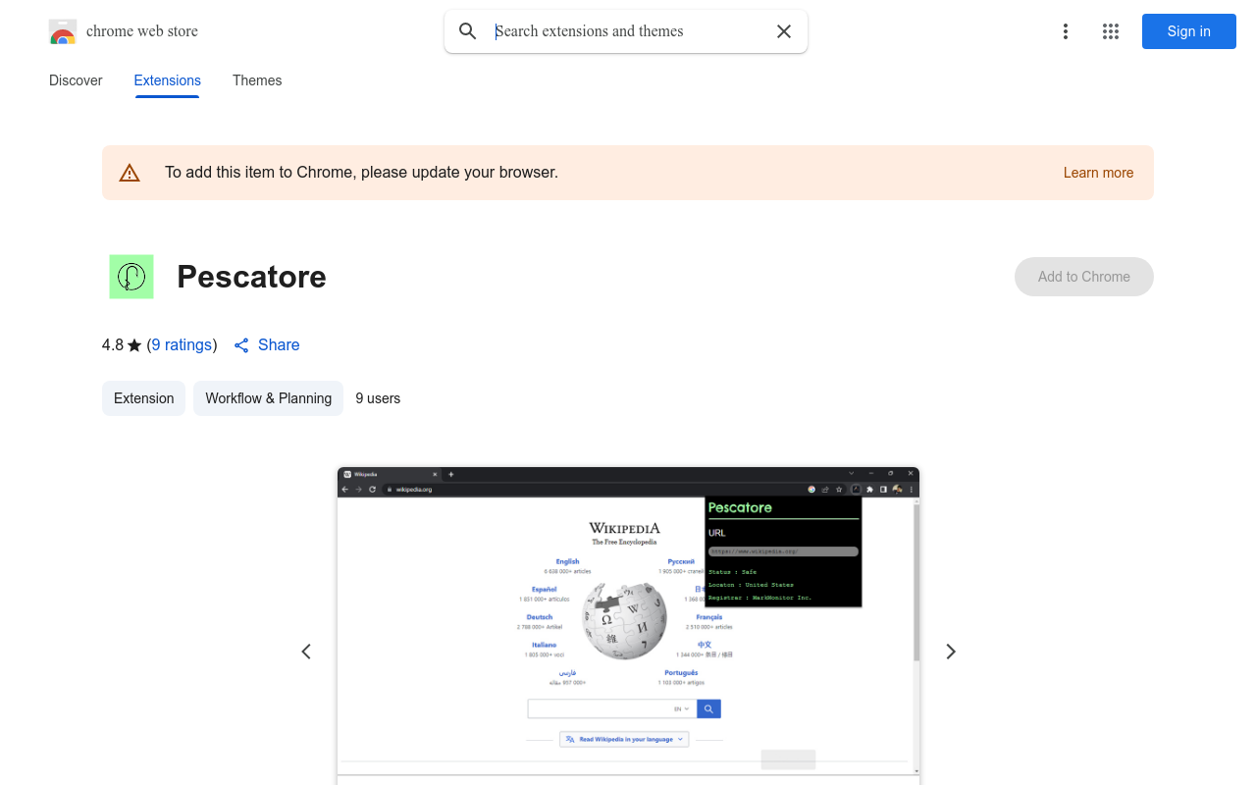Click the Chrome Web Store logo
1256x785 pixels.
coord(63,31)
